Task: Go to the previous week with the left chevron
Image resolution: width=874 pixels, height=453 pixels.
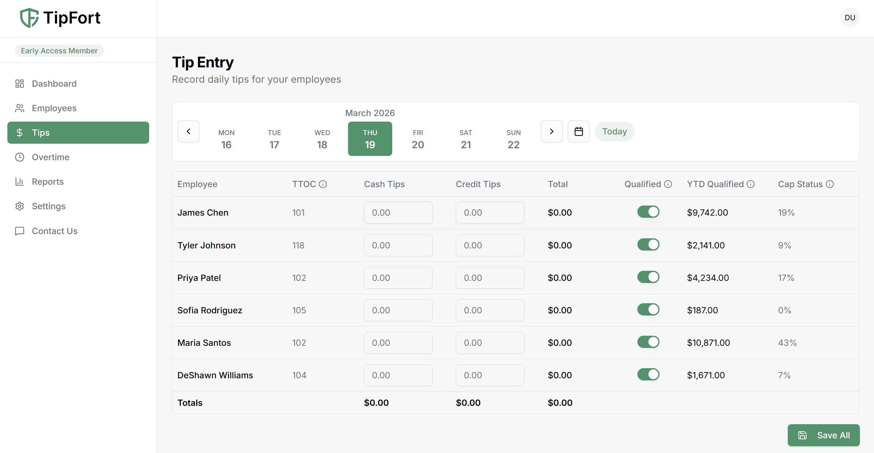Action: point(188,131)
